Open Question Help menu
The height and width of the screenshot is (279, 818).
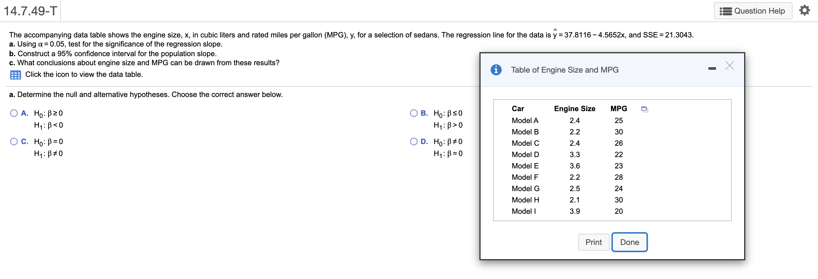coord(753,11)
